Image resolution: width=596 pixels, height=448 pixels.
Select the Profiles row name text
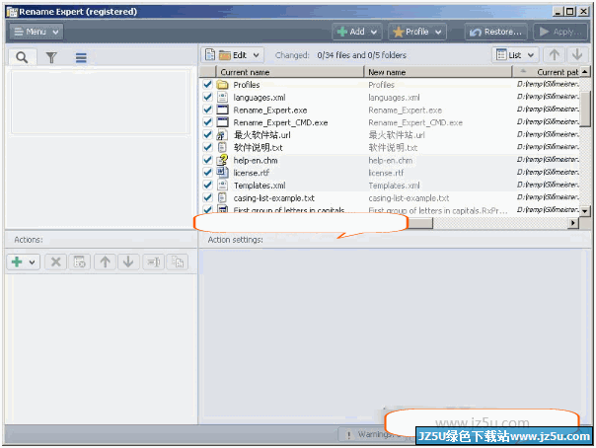247,85
